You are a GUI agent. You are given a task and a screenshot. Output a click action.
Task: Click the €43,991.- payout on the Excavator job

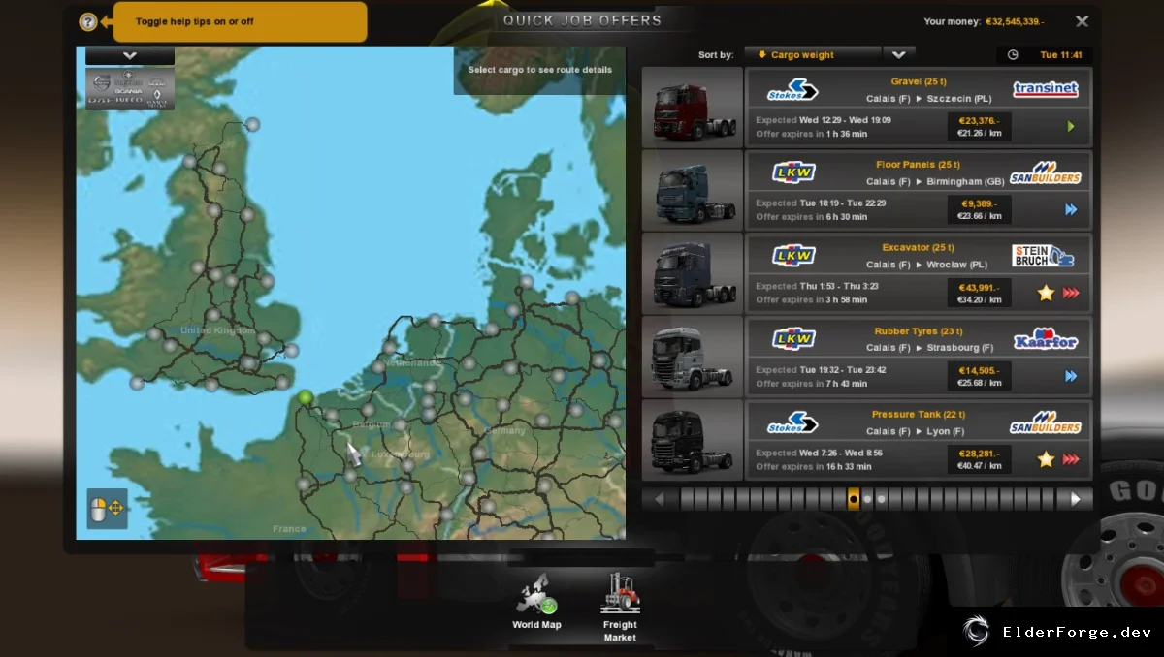979,288
